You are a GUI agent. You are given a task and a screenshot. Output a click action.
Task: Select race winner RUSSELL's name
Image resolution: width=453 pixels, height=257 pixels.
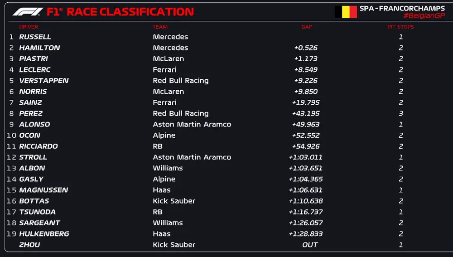coord(35,37)
